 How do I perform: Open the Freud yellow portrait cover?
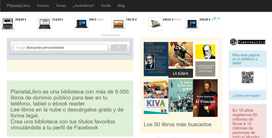click(205, 52)
